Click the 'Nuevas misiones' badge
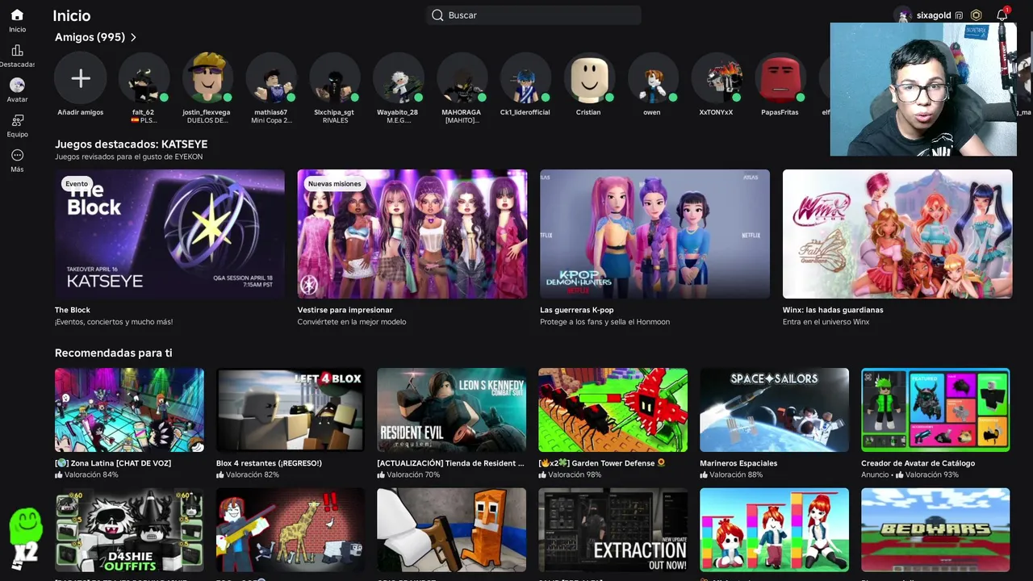The width and height of the screenshot is (1033, 581). click(335, 184)
